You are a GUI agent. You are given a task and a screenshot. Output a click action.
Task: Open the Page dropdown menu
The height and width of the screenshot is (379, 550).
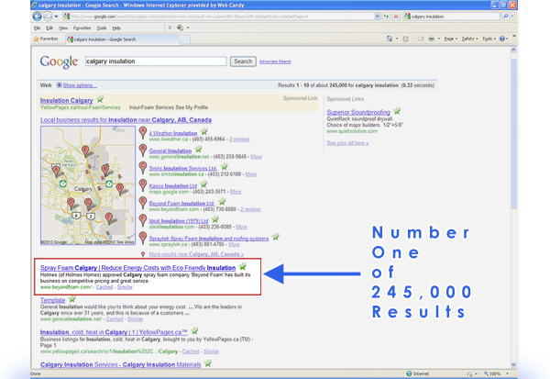(x=451, y=39)
